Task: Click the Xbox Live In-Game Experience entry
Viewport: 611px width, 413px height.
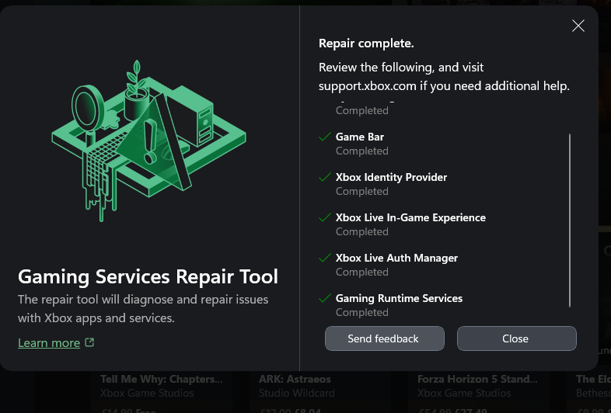Action: (x=410, y=217)
